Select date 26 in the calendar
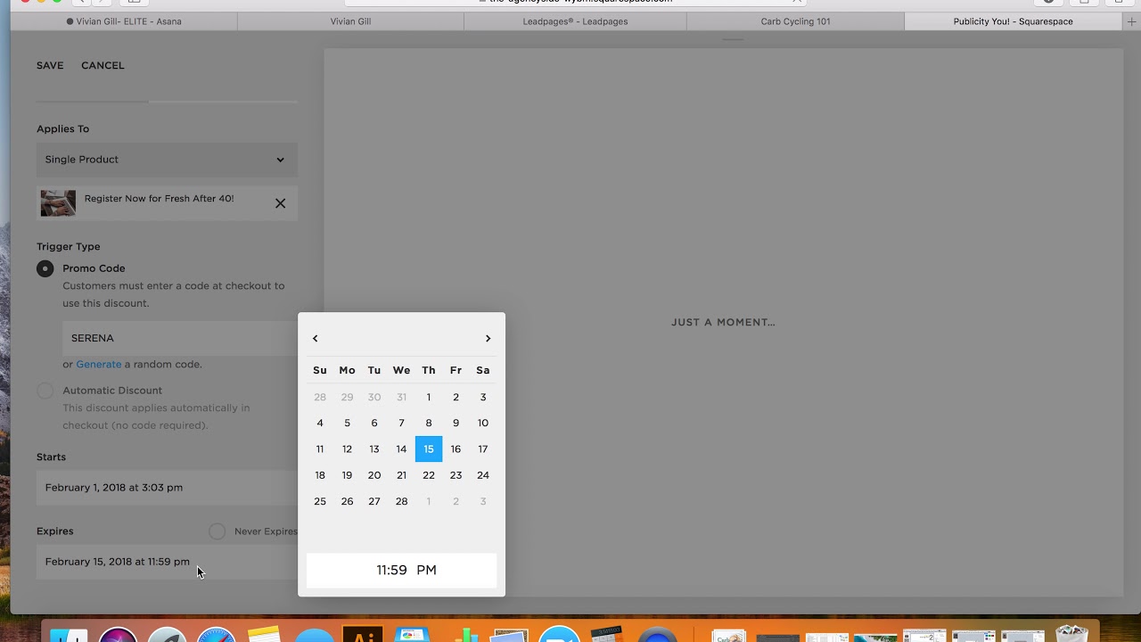Image resolution: width=1141 pixels, height=642 pixels. pos(347,501)
